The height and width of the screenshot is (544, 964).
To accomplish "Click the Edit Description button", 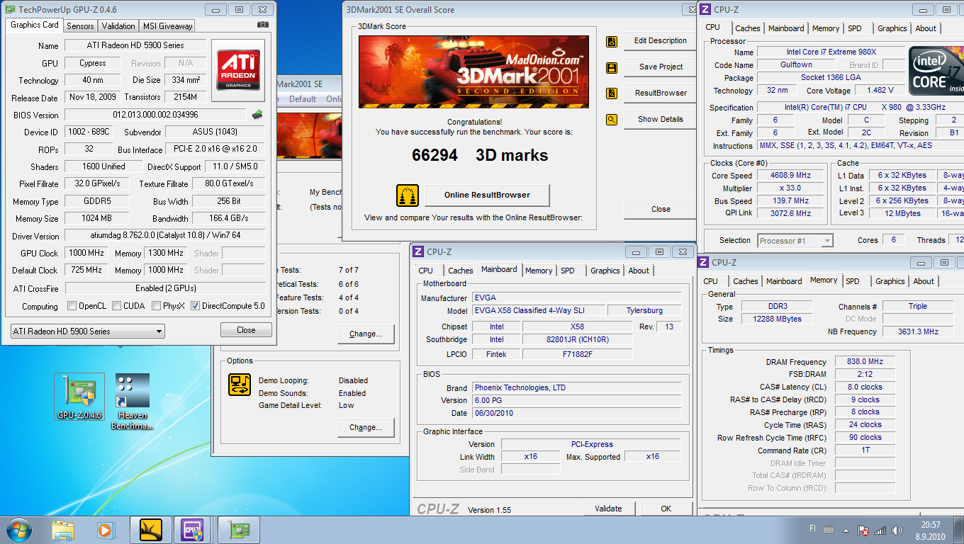I will point(661,41).
